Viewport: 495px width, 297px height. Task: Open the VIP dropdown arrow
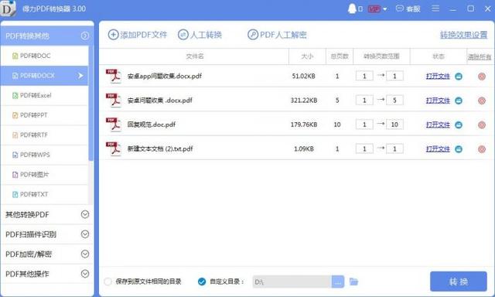tap(385, 9)
